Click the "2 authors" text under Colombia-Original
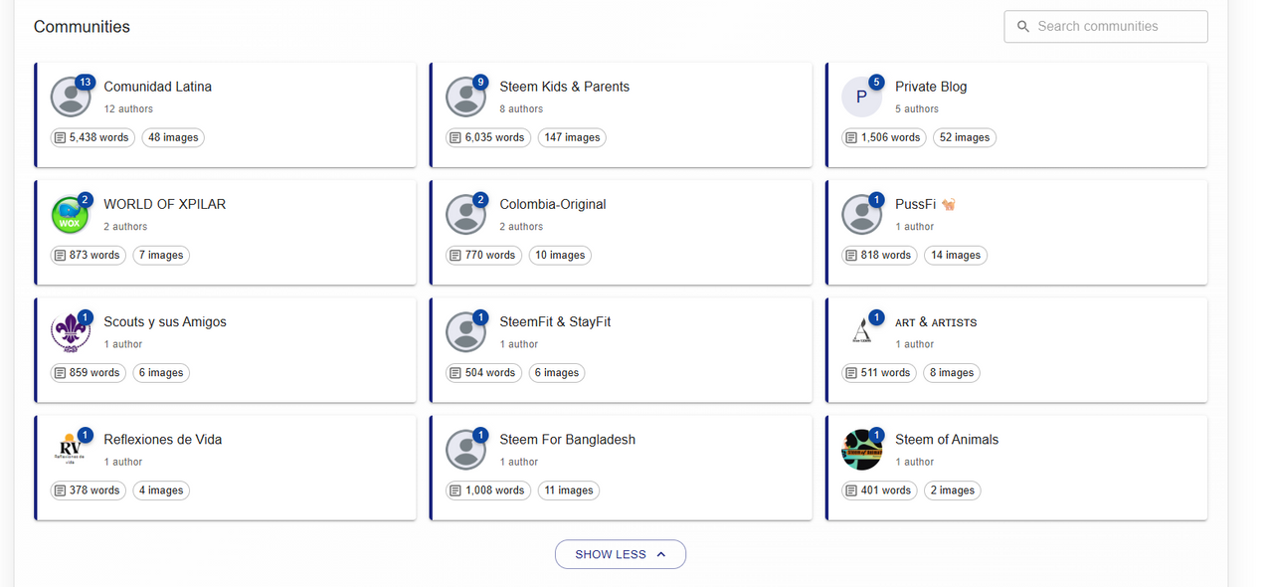Image resolution: width=1273 pixels, height=587 pixels. [x=521, y=227]
